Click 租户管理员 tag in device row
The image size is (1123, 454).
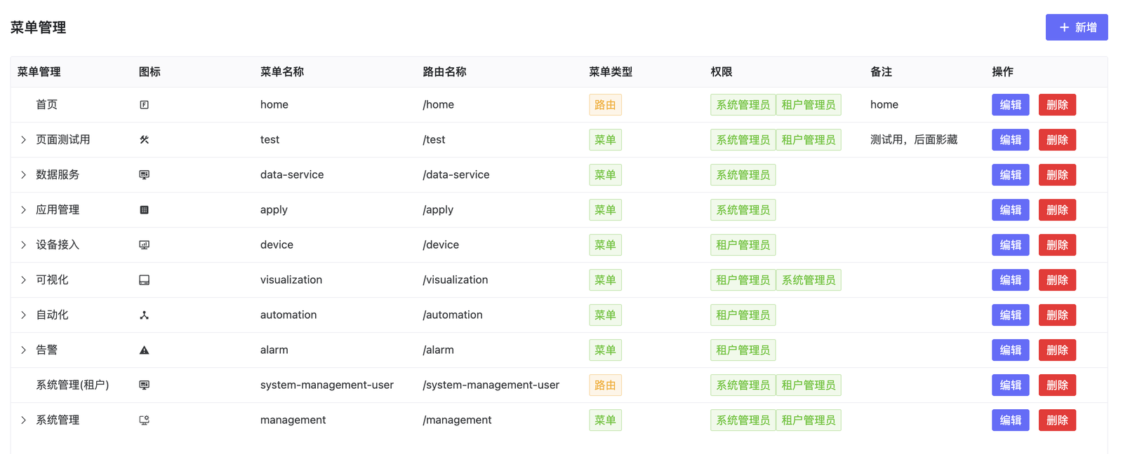[743, 245]
